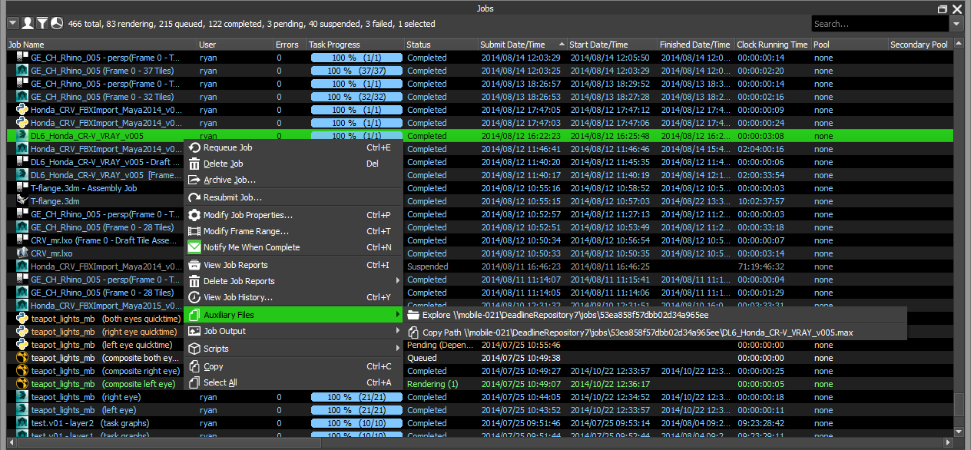This screenshot has width=971, height=450.
Task: Toggle the funnel filter icon in toolbar
Action: [x=42, y=24]
